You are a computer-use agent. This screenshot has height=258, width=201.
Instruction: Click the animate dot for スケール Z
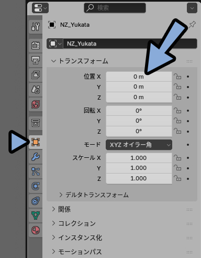(x=188, y=179)
